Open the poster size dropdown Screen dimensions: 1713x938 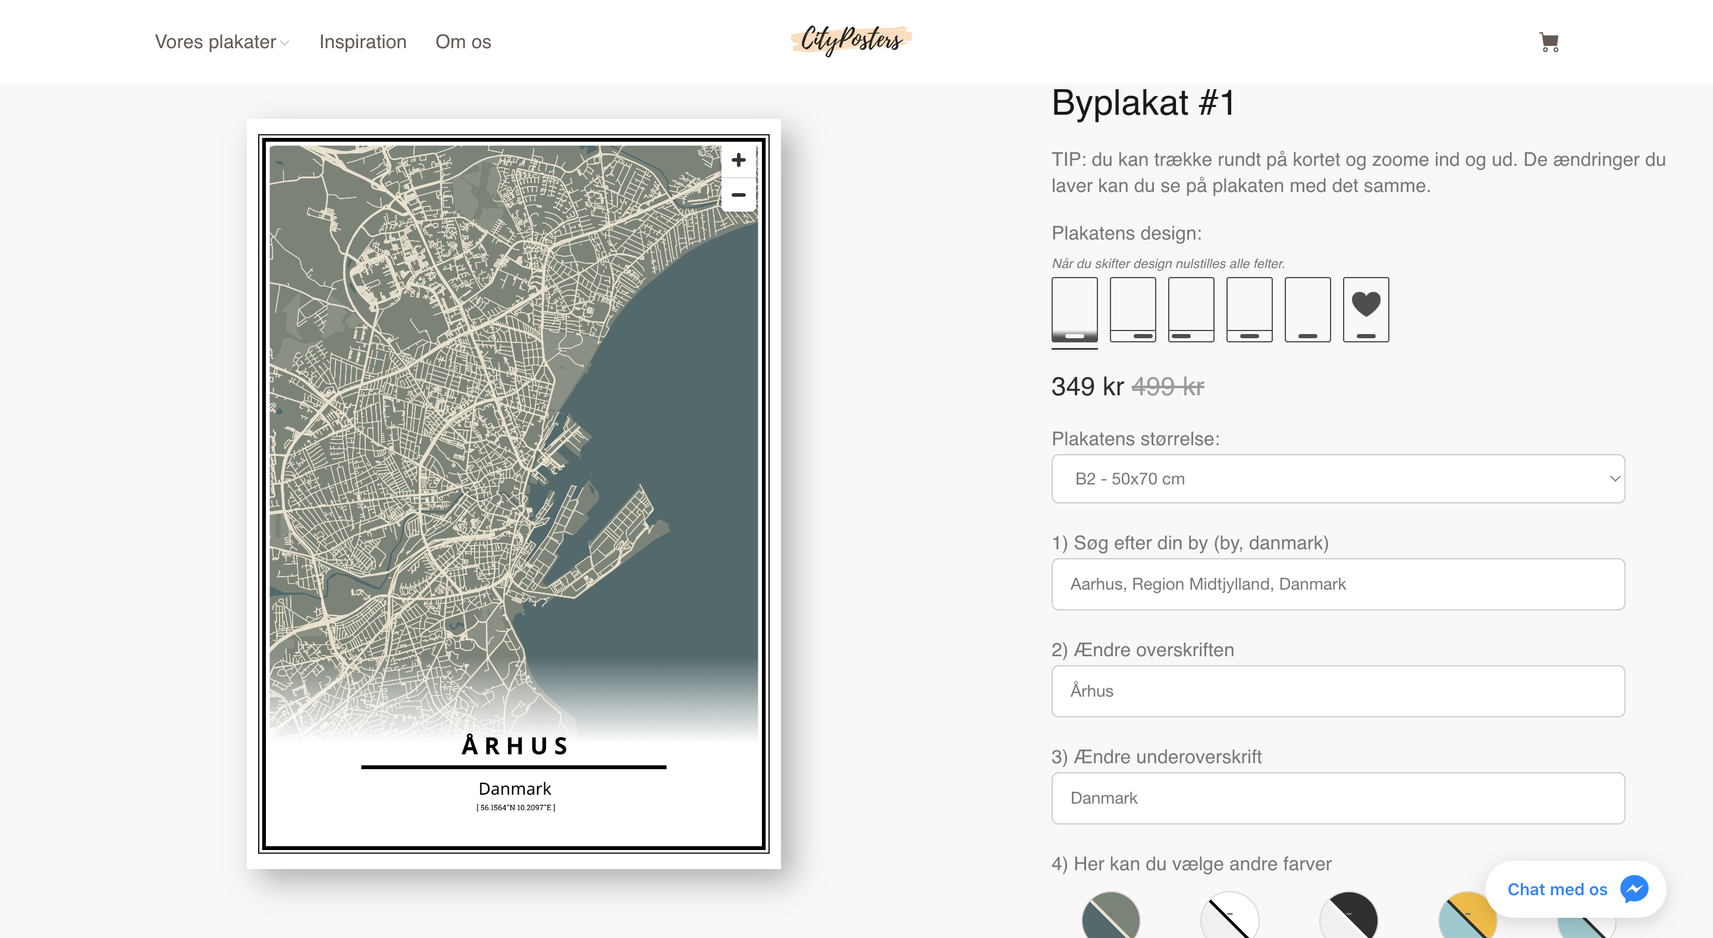tap(1337, 479)
